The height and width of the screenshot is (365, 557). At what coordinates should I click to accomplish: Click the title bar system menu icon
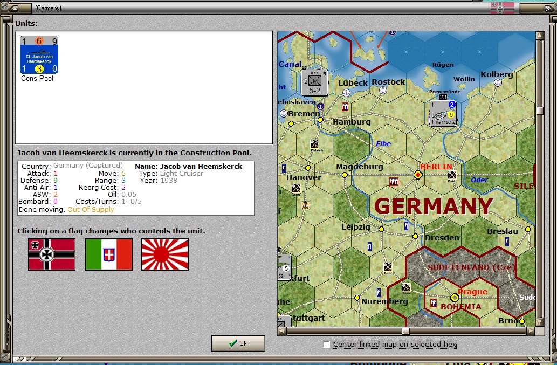[x=14, y=8]
